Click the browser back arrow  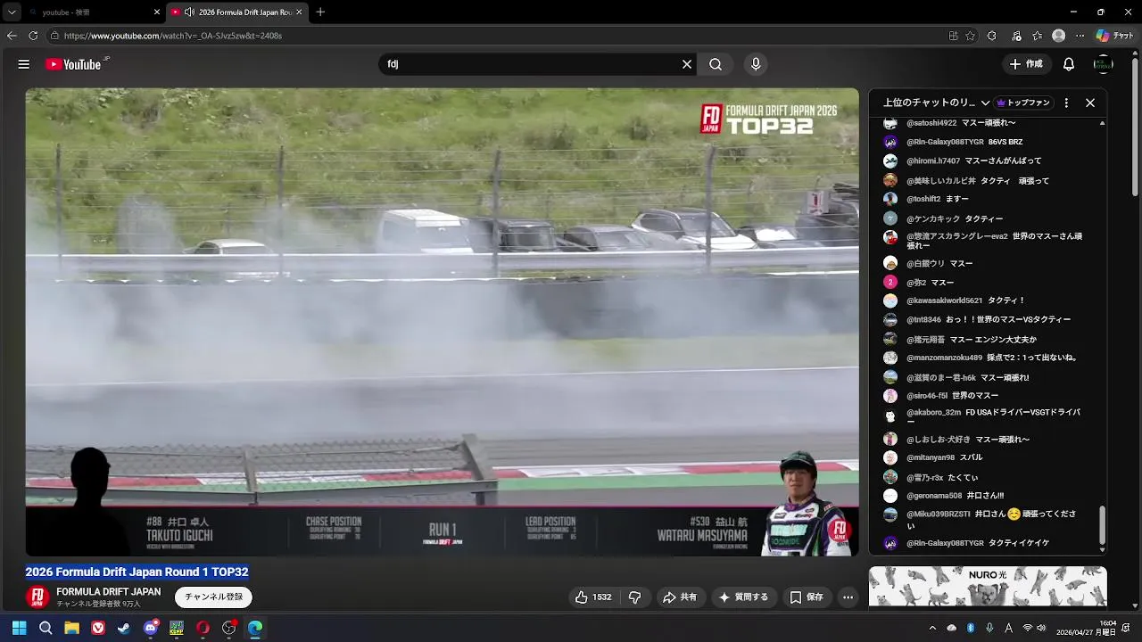(12, 36)
